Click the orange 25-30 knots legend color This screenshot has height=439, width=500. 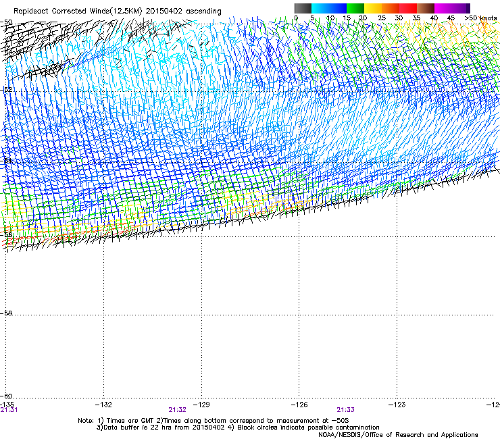pos(391,8)
